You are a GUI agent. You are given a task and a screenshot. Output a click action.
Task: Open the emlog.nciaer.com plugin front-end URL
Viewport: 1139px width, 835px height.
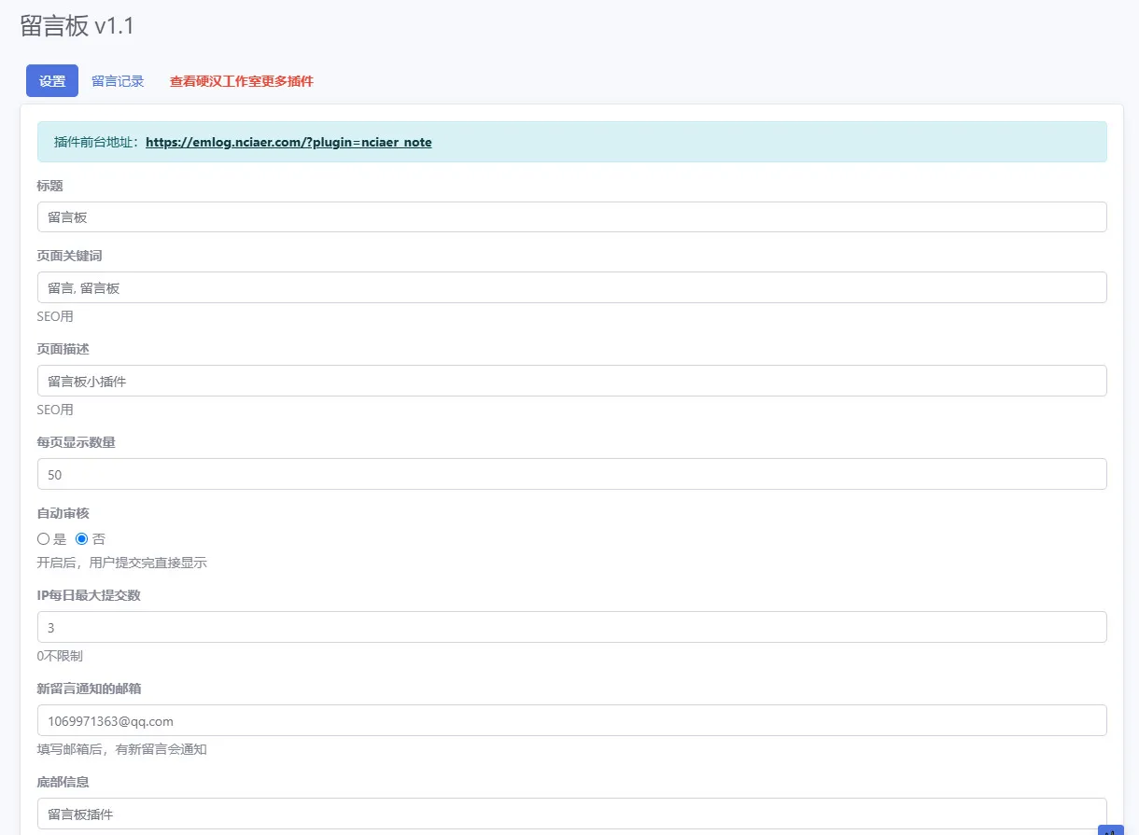tap(288, 142)
